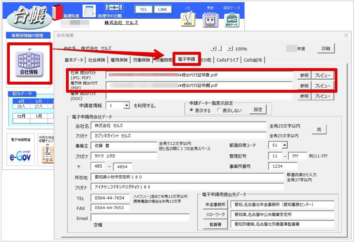Select the 表示する radio button
Image resolution: width=355 pixels, height=242 pixels.
point(191,110)
